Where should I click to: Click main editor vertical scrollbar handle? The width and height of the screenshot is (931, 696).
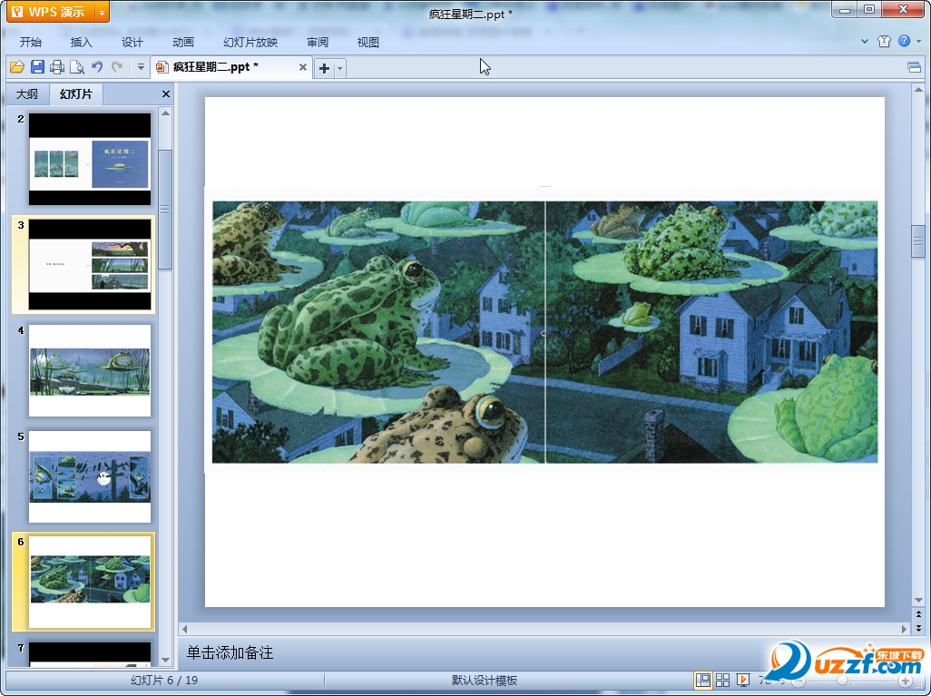[918, 240]
